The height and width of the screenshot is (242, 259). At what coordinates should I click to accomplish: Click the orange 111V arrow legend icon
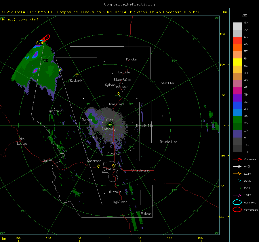(237, 174)
